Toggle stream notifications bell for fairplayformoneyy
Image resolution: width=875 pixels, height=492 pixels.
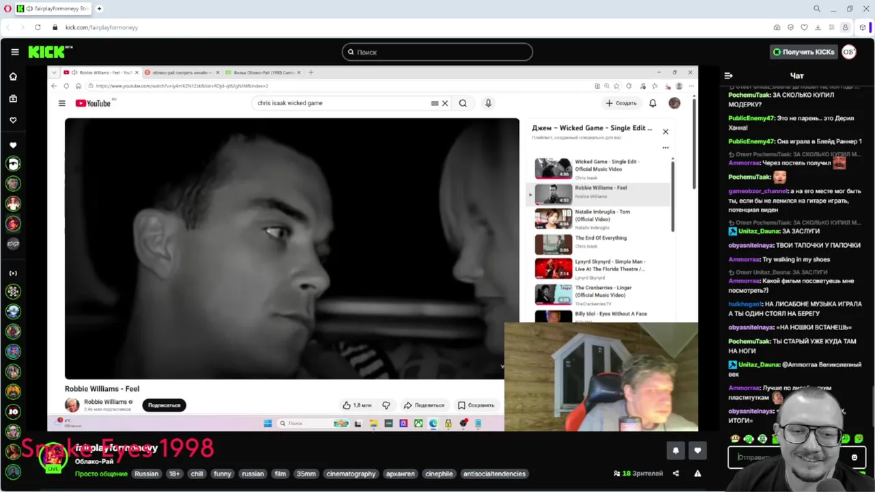[x=676, y=450]
